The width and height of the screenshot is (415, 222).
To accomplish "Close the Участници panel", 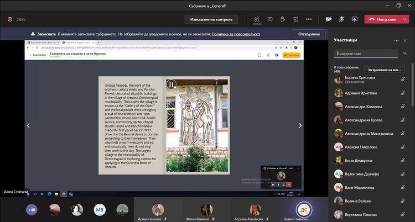I will click(405, 41).
